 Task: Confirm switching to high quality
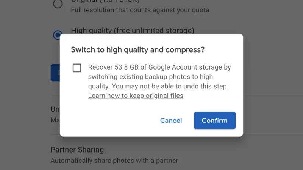pyautogui.click(x=215, y=121)
